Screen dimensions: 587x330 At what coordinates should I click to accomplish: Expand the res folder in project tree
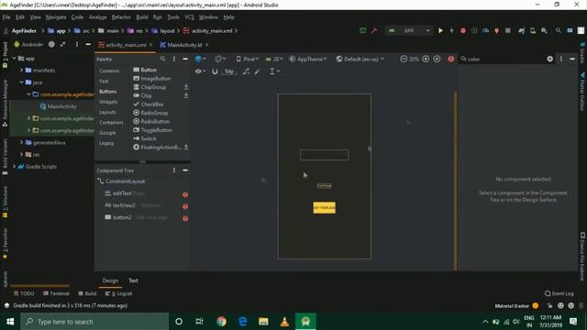pyautogui.click(x=21, y=155)
